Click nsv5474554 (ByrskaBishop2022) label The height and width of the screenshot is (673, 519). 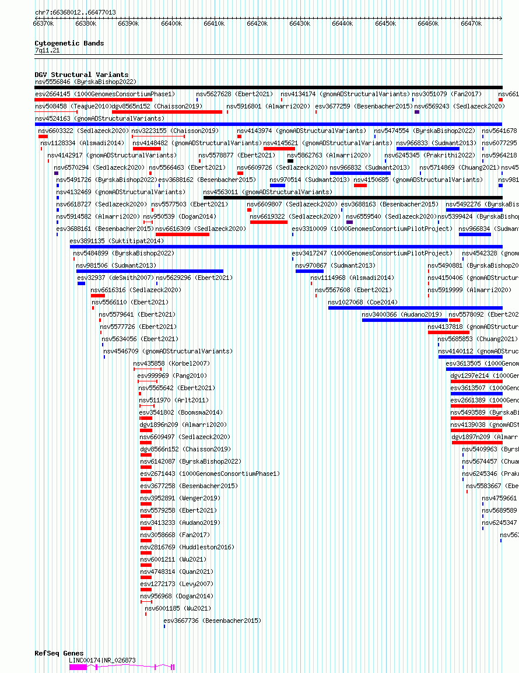[x=425, y=131]
